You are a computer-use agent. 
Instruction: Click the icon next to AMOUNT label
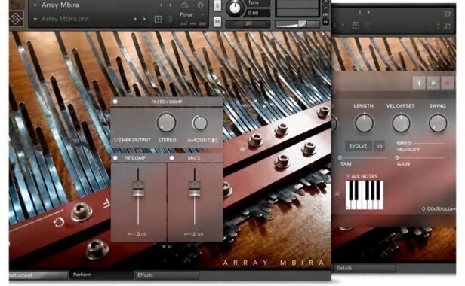215,141
